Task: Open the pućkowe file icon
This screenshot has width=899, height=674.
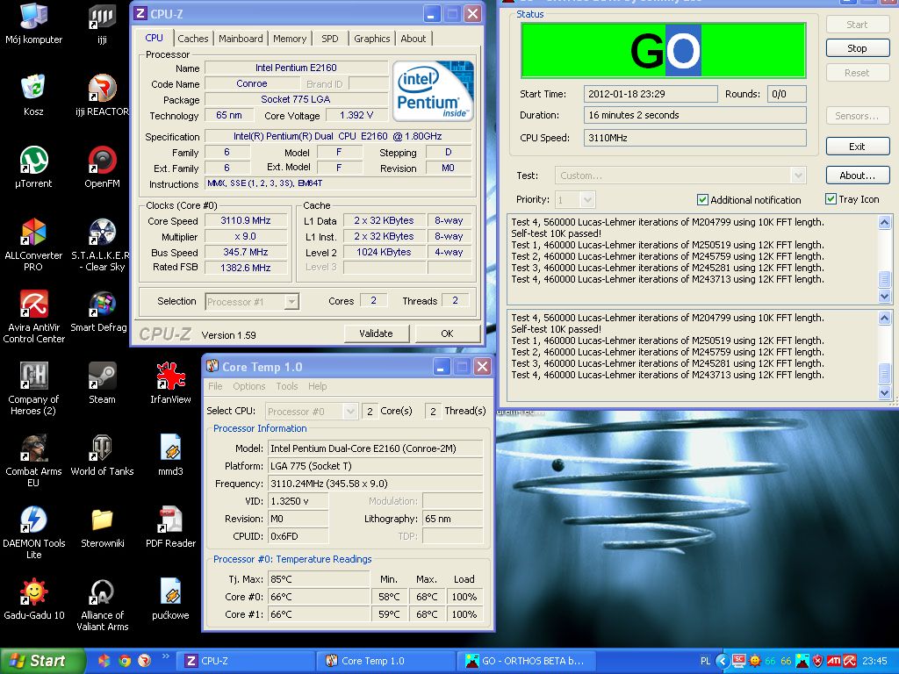Action: pyautogui.click(x=170, y=599)
